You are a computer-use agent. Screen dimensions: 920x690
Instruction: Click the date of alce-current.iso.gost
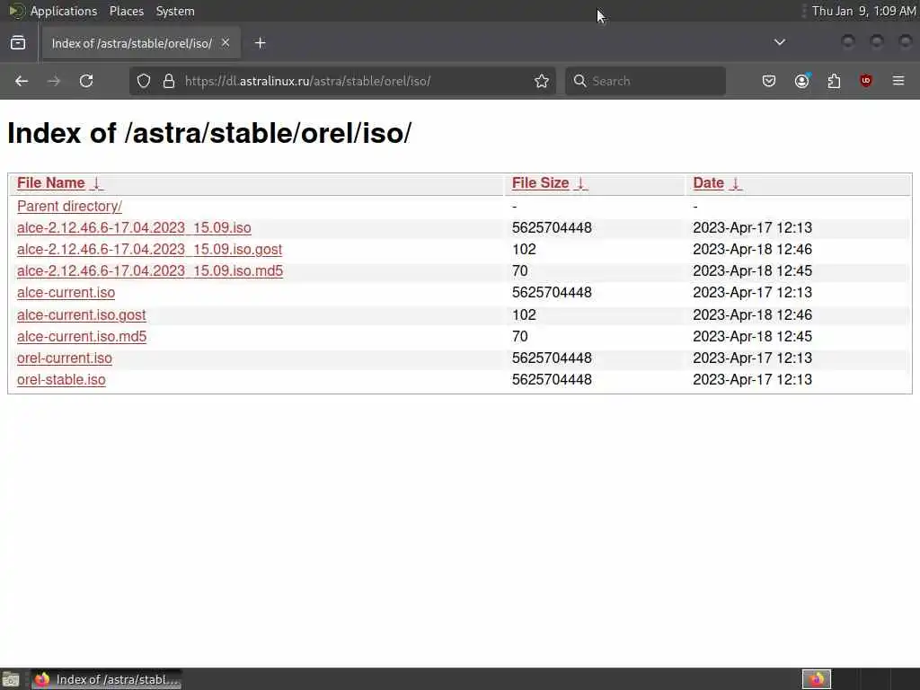[752, 315]
